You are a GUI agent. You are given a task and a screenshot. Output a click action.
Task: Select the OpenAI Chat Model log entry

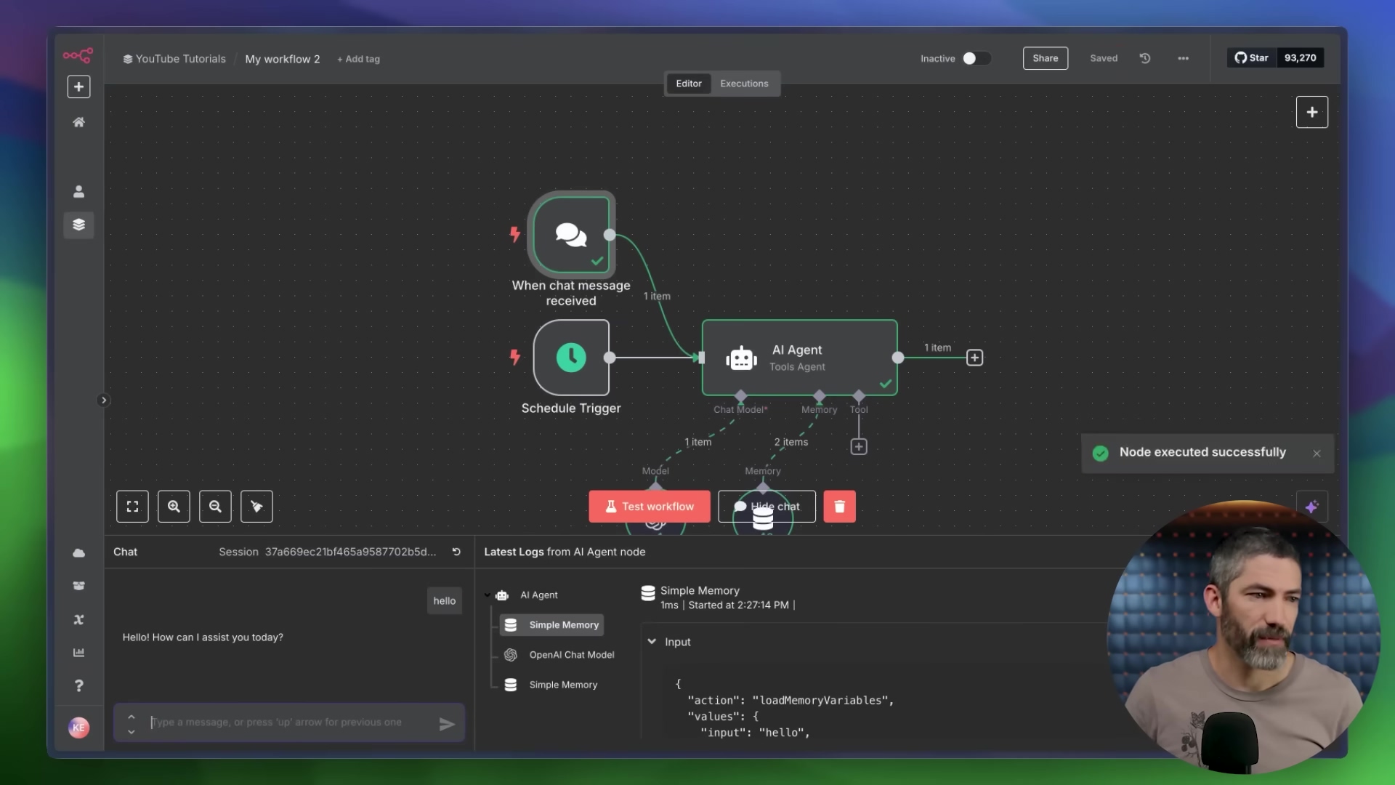tap(559, 655)
